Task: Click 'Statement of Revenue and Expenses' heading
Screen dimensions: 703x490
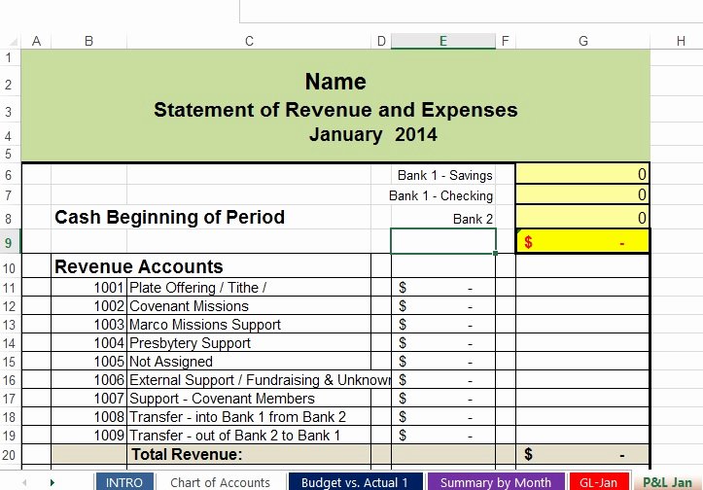Action: tap(335, 110)
